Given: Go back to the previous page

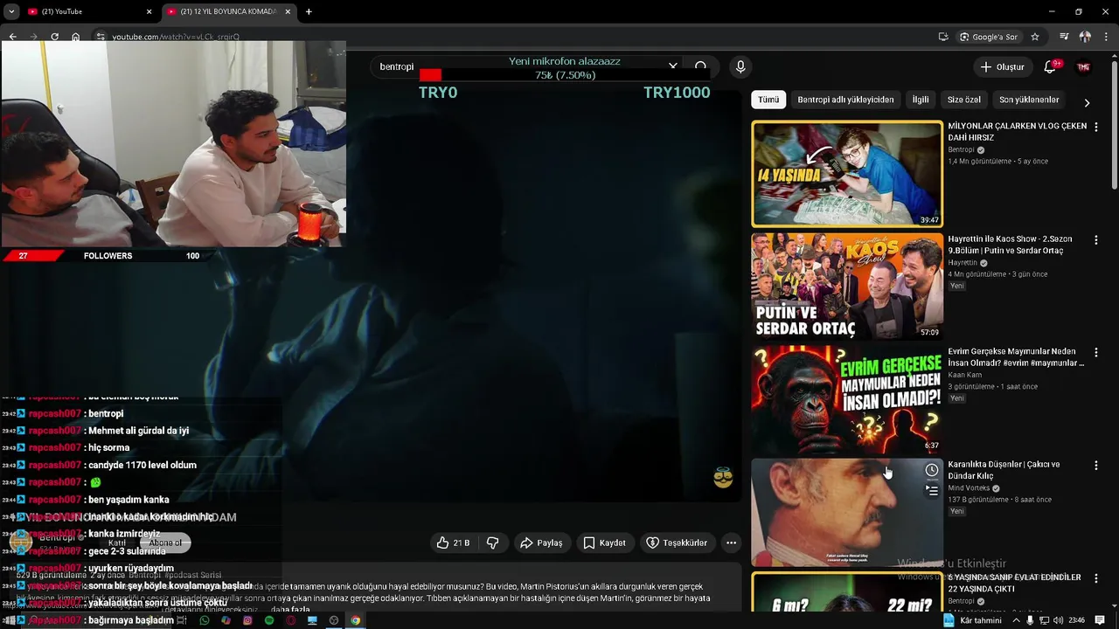Looking at the screenshot, I should [12, 37].
